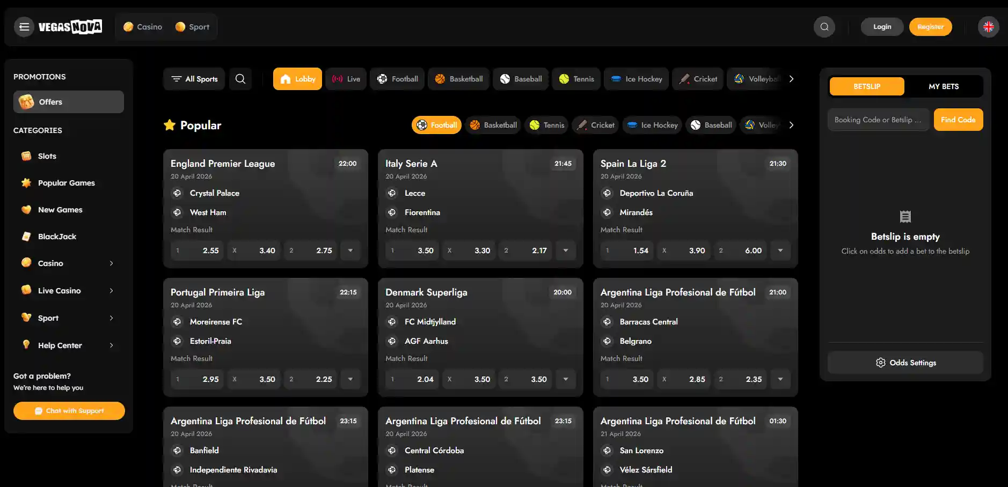The height and width of the screenshot is (487, 1008).
Task: Click the BlackJack cards icon
Action: pos(26,237)
